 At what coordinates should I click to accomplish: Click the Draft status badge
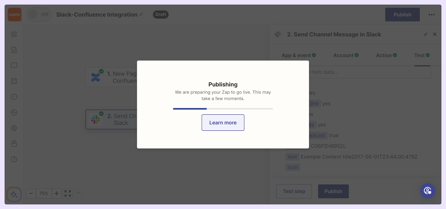[161, 14]
